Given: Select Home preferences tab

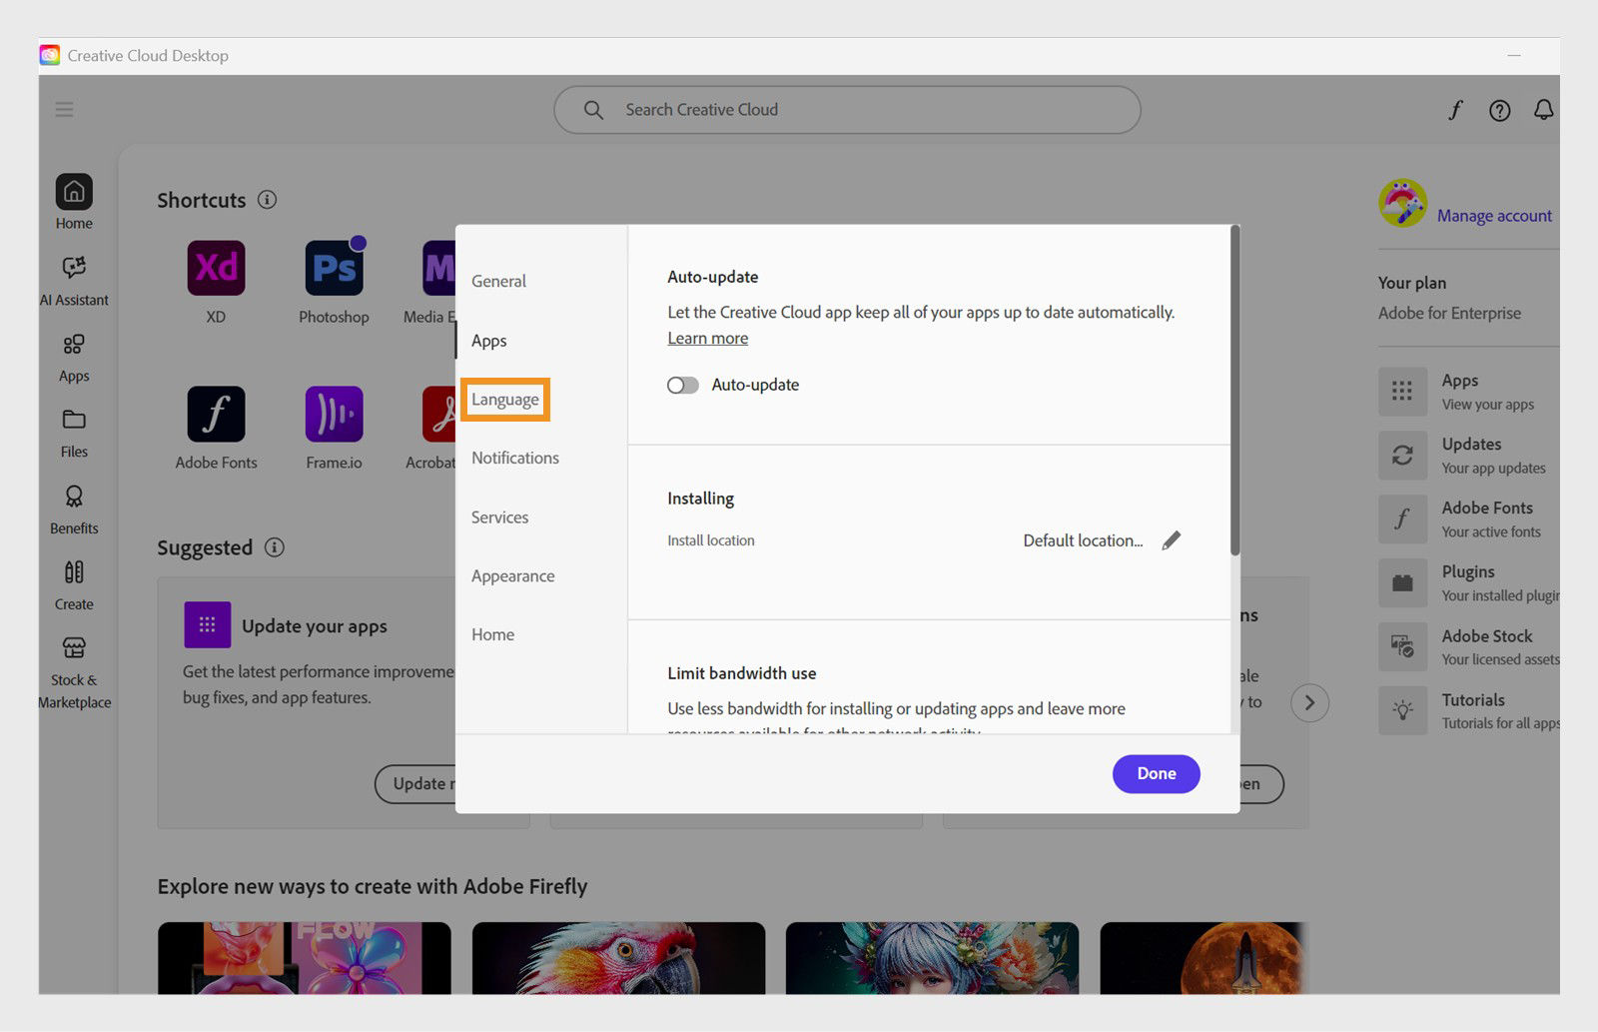Looking at the screenshot, I should [x=493, y=634].
